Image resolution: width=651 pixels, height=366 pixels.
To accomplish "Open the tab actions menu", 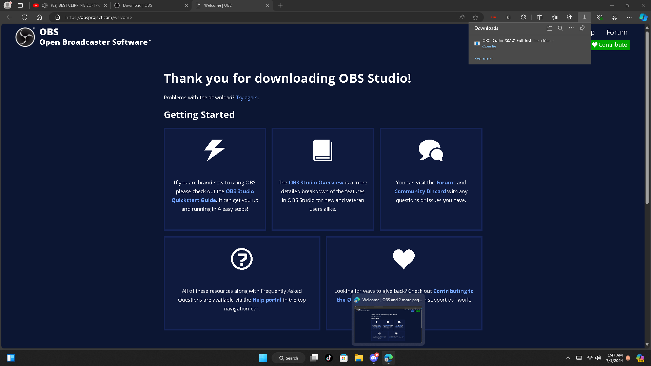I will (x=20, y=5).
